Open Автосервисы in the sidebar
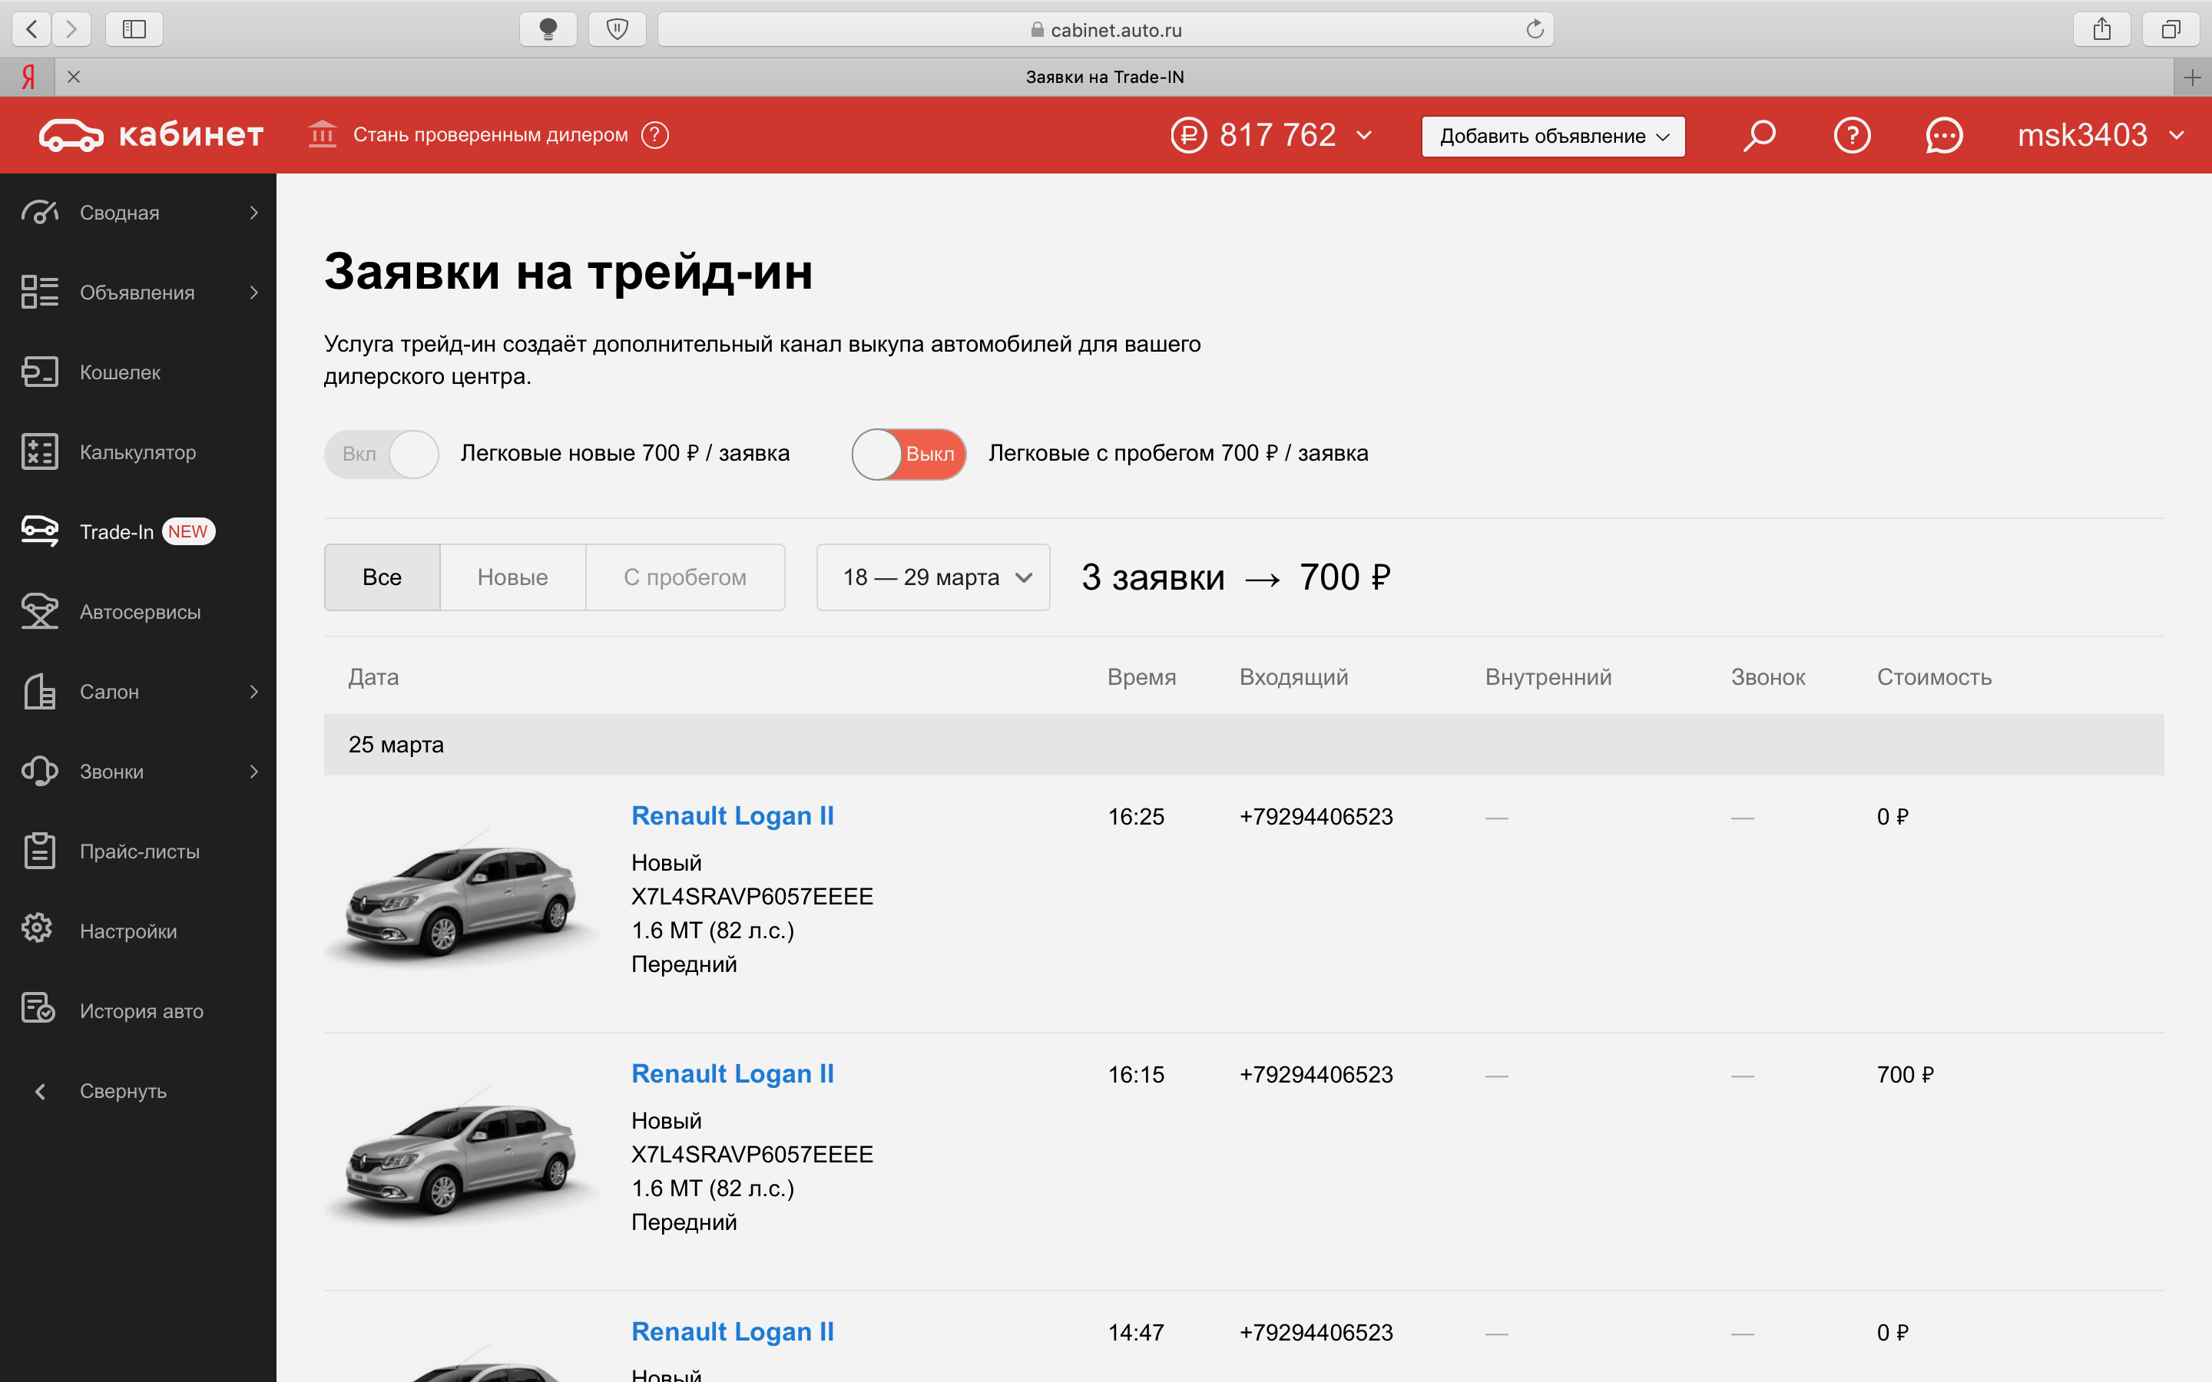The image size is (2212, 1382). click(138, 611)
